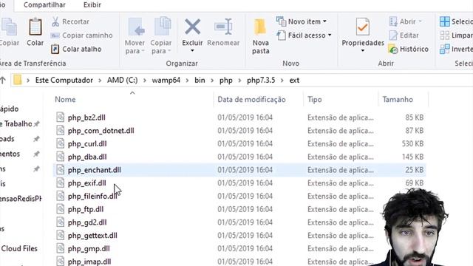Sort by the Tamanho column header
The width and height of the screenshot is (473, 266).
click(x=398, y=100)
